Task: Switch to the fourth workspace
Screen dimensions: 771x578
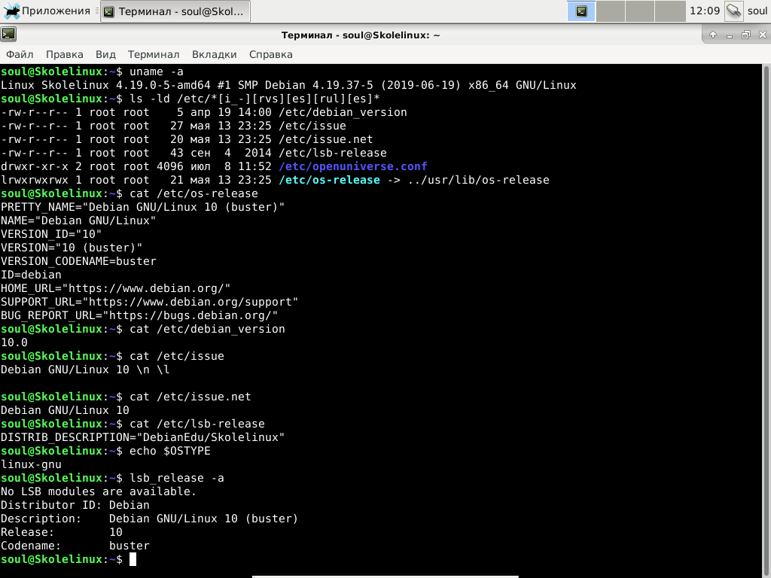Action: click(x=669, y=11)
